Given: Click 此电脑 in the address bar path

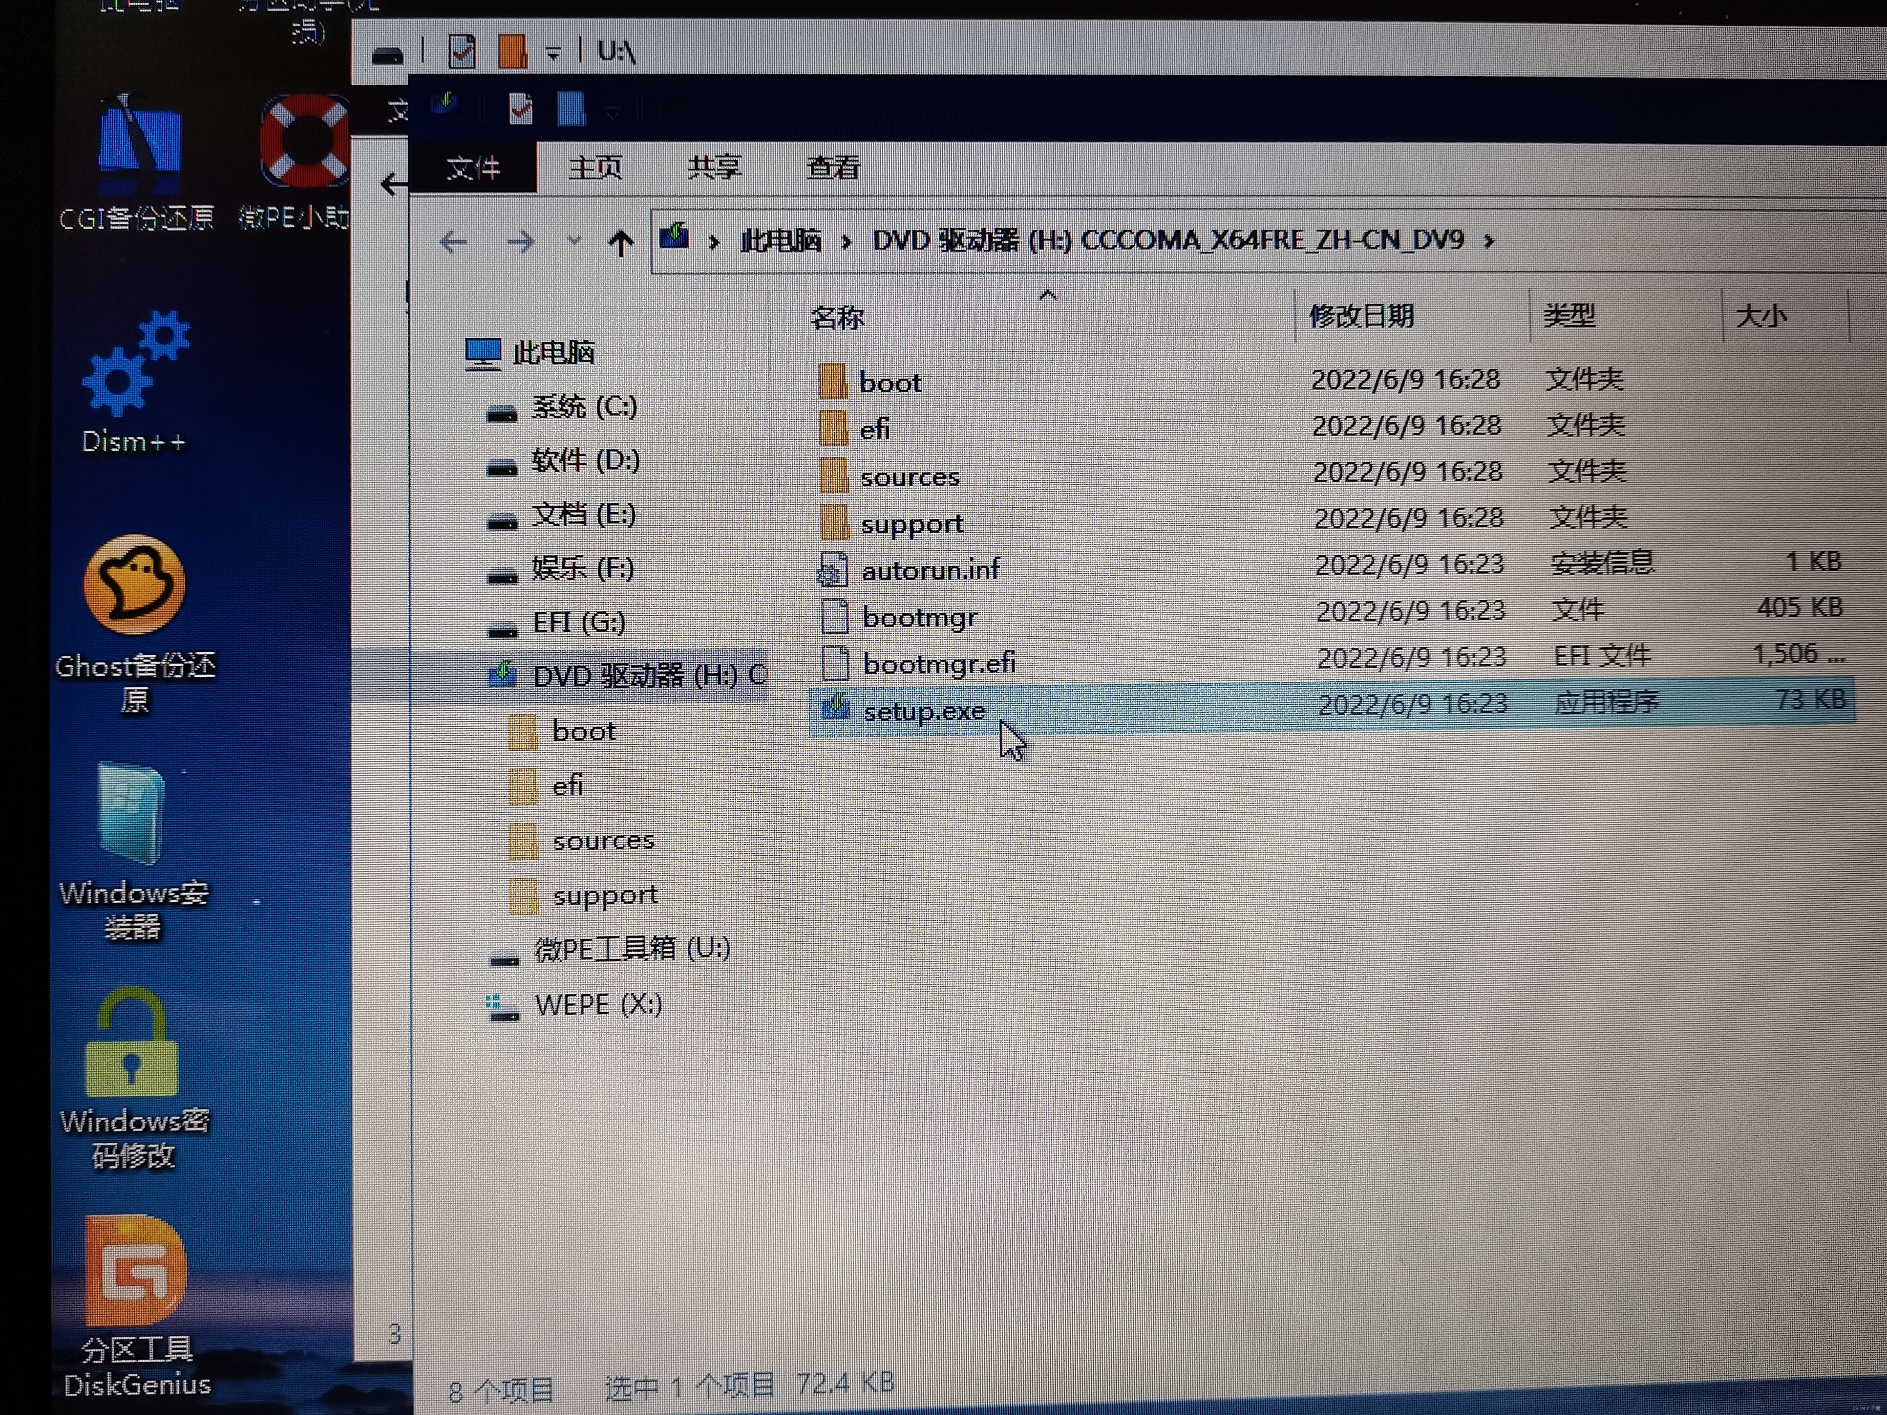Looking at the screenshot, I should coord(781,242).
